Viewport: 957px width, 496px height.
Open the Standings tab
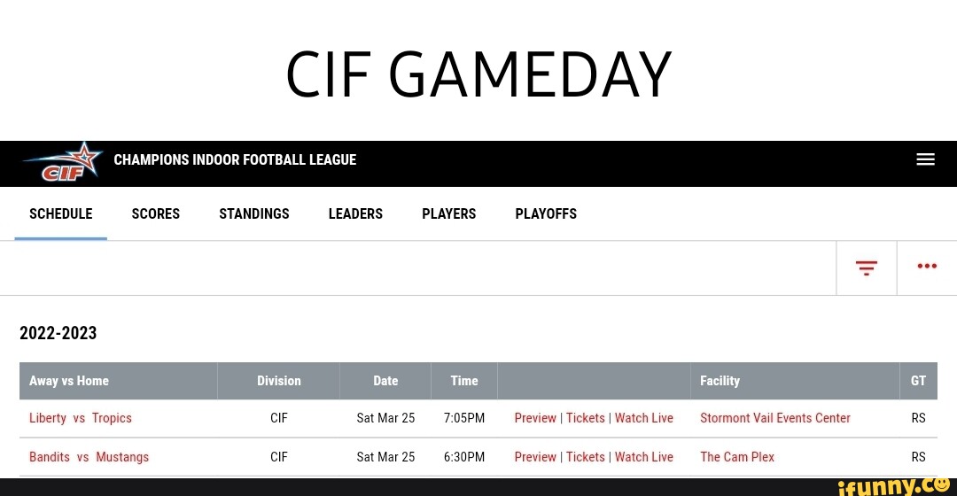tap(254, 214)
